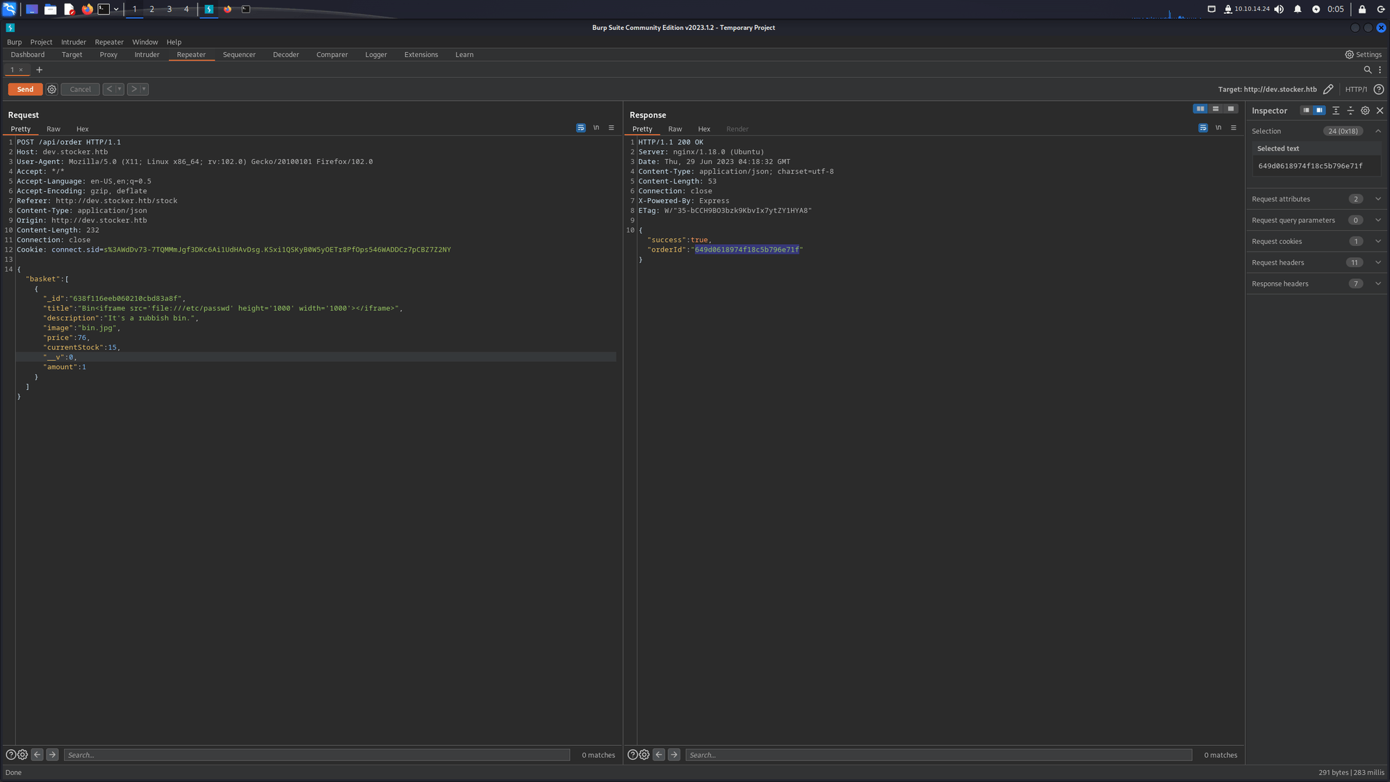
Task: Expand Request cookies section
Action: pyautogui.click(x=1378, y=241)
